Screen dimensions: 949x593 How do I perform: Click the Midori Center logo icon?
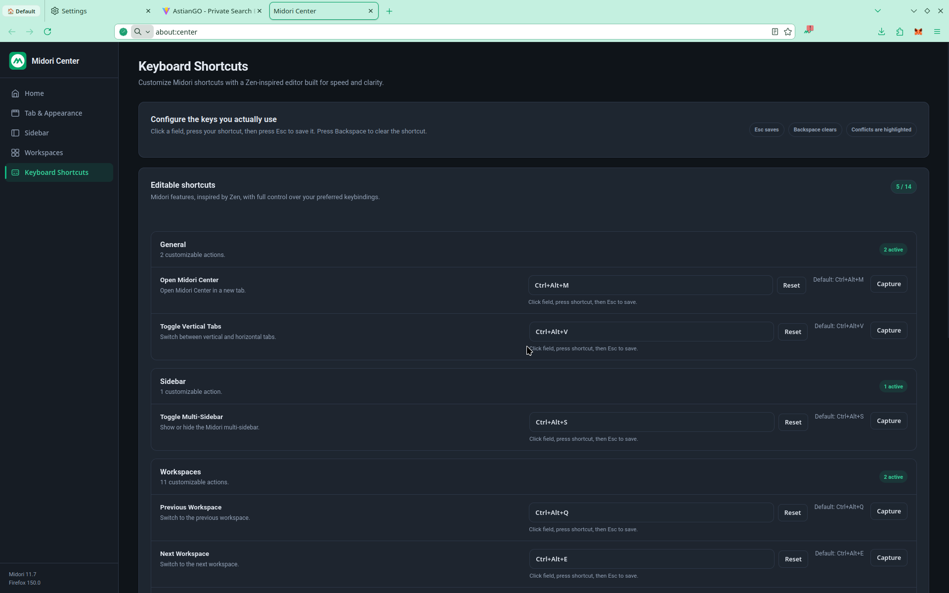tap(18, 61)
